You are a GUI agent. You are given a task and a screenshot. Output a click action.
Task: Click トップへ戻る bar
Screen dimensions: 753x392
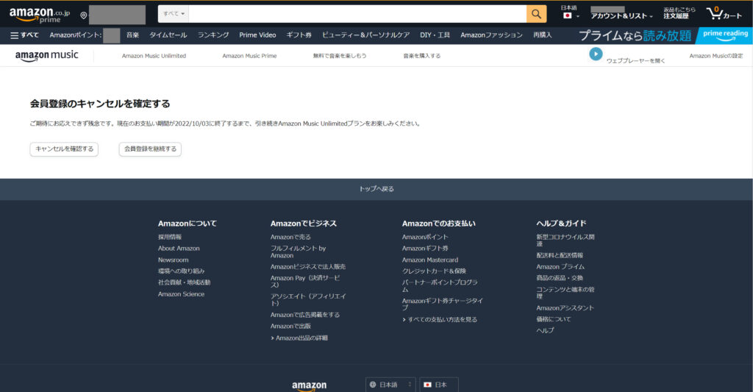376,189
